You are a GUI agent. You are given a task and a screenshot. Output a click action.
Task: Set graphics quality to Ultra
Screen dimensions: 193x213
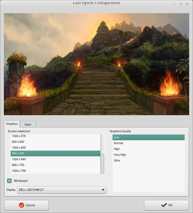coord(149,161)
